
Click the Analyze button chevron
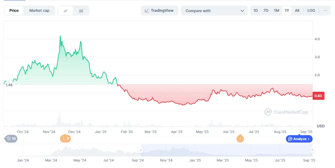click(x=309, y=139)
